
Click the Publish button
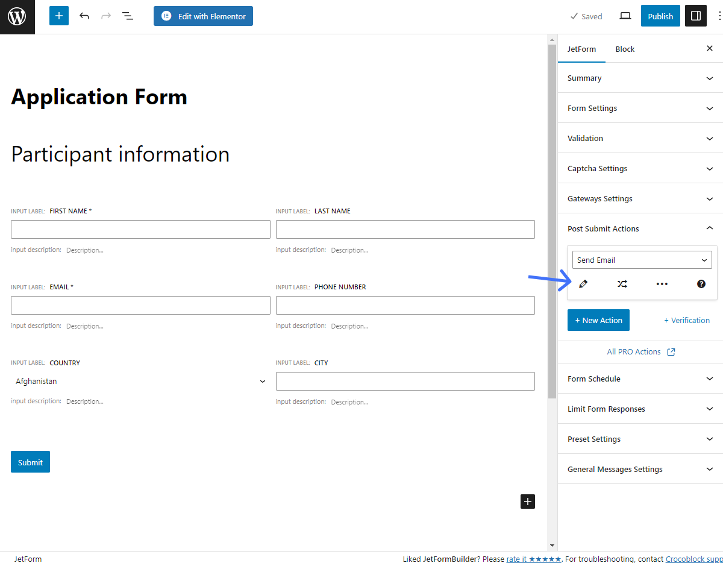tap(660, 16)
